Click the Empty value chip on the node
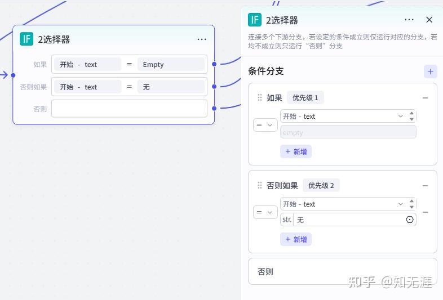The image size is (443, 300). click(x=171, y=64)
